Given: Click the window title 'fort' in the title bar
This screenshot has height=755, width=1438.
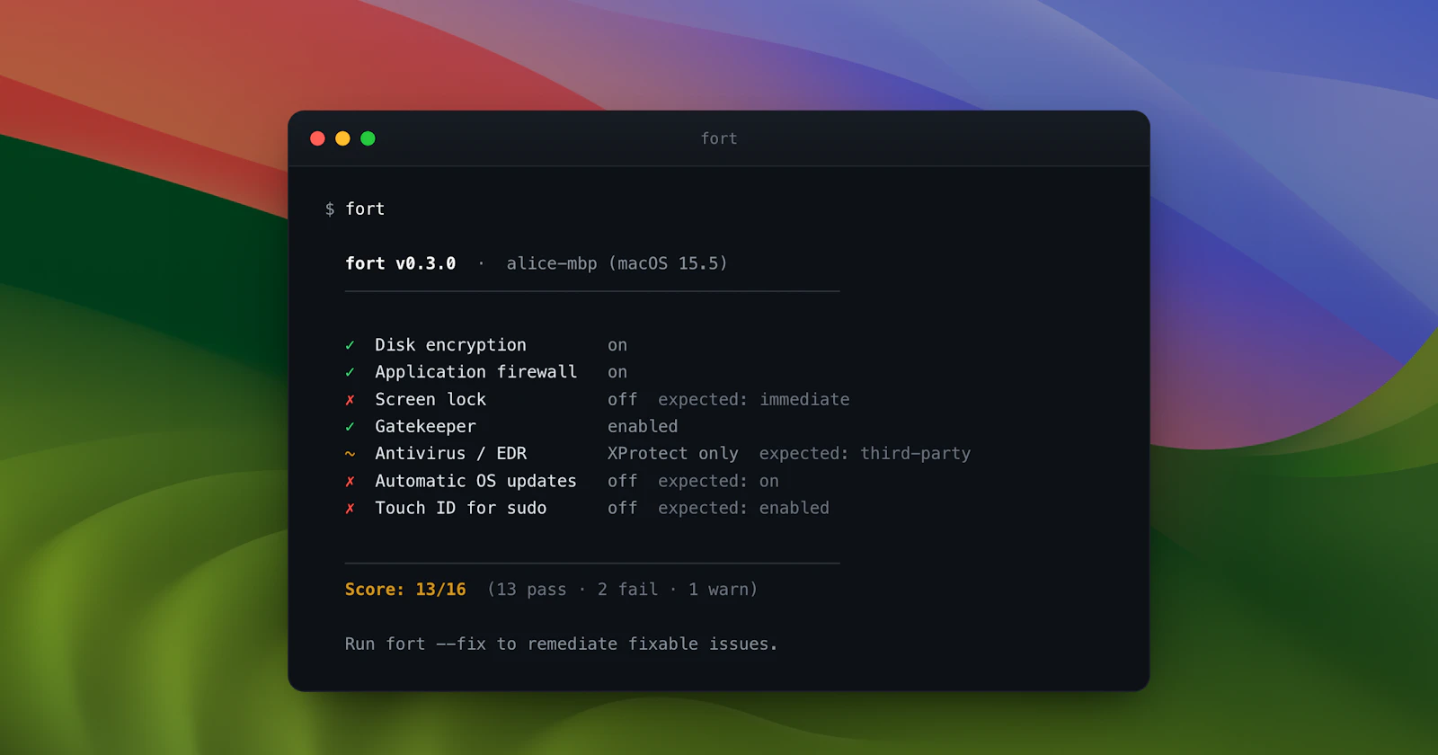Looking at the screenshot, I should pos(719,138).
